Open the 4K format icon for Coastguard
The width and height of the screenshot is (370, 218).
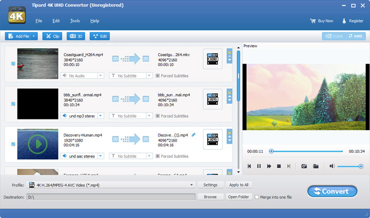pos(213,58)
